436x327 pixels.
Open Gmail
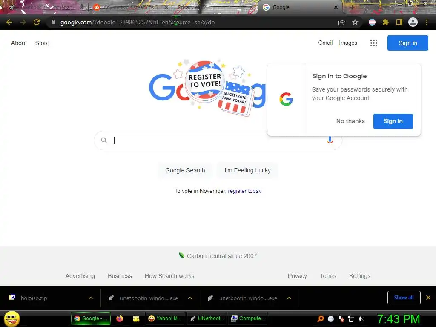[x=325, y=43]
